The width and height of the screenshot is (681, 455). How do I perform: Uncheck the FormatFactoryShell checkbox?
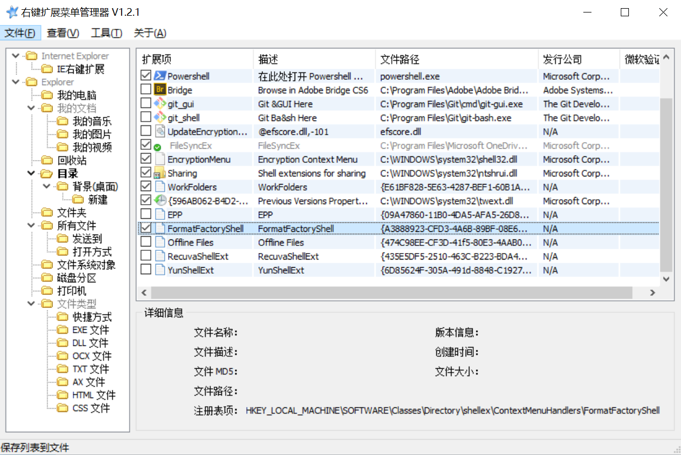[145, 228]
